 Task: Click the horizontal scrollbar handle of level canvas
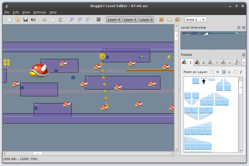pyautogui.click(x=38, y=154)
